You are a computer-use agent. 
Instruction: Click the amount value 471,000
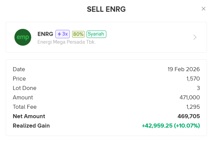coord(190,97)
